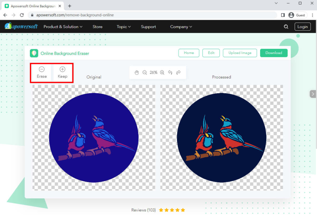Viewport: 317px width, 215px height.
Task: Click the Upload Image button
Action: coord(240,53)
